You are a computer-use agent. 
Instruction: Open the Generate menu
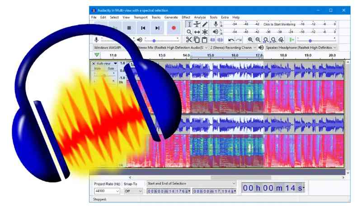pos(171,17)
